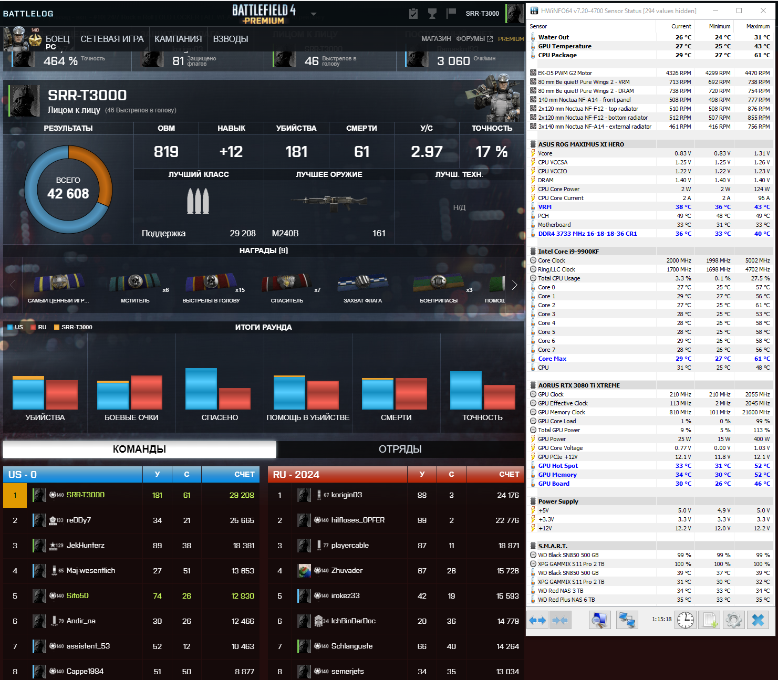778x680 pixels.
Task: Select the Захват флага ribbon
Action: tap(362, 283)
